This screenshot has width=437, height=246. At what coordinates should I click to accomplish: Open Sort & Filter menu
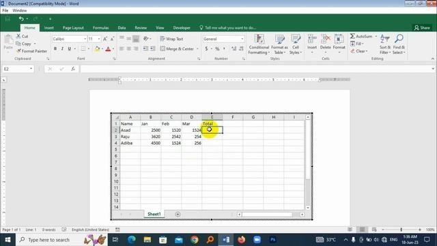(385, 44)
